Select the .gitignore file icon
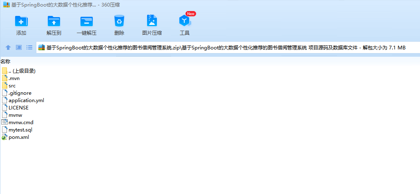 tap(4, 93)
